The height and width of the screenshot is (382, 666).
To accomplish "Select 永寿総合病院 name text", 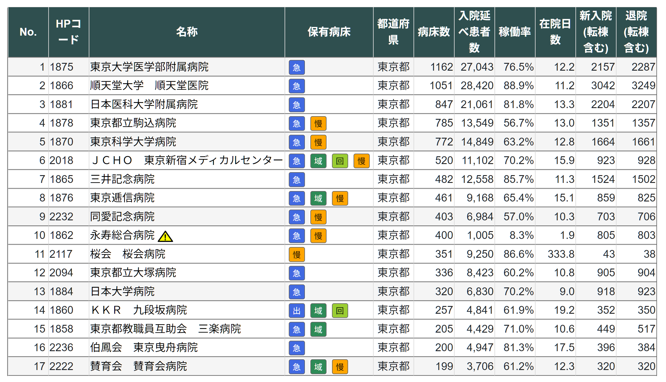I will (122, 235).
